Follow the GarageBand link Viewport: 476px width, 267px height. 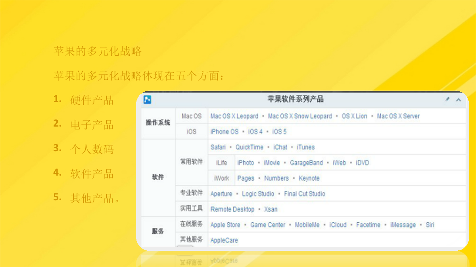306,163
